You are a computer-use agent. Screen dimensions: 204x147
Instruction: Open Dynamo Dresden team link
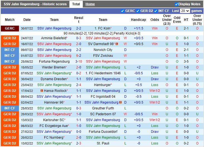coord(54,79)
